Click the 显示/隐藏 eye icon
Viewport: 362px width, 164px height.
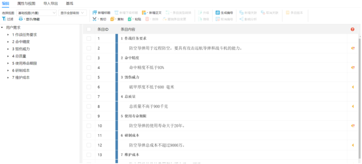coord(21,19)
